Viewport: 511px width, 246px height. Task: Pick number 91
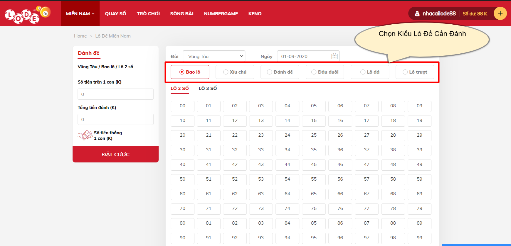click(x=209, y=238)
